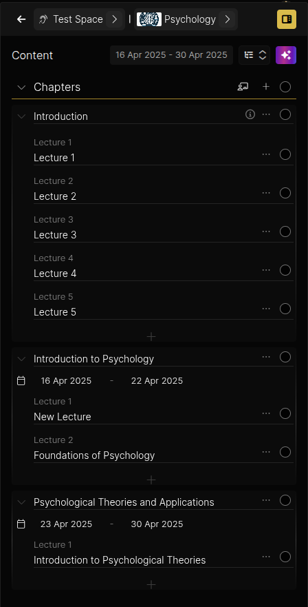Viewport: 308px width, 607px height.
Task: Open the list view mode dropdown
Action: coord(254,55)
